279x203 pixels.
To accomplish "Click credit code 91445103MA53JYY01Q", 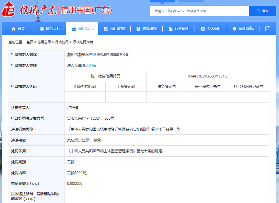I will coord(208,76).
